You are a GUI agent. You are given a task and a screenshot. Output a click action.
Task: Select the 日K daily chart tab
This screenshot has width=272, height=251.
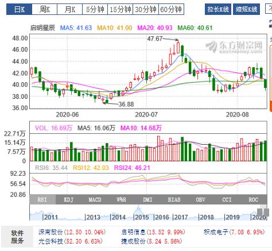point(19,9)
